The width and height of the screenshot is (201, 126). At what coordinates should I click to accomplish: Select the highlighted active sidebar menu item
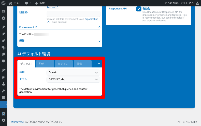click(x=4, y=104)
